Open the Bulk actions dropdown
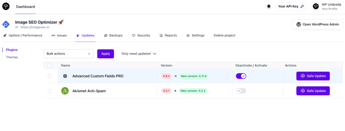This screenshot has height=131, width=345. pos(69,54)
